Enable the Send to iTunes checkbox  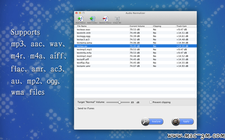tap(76, 108)
